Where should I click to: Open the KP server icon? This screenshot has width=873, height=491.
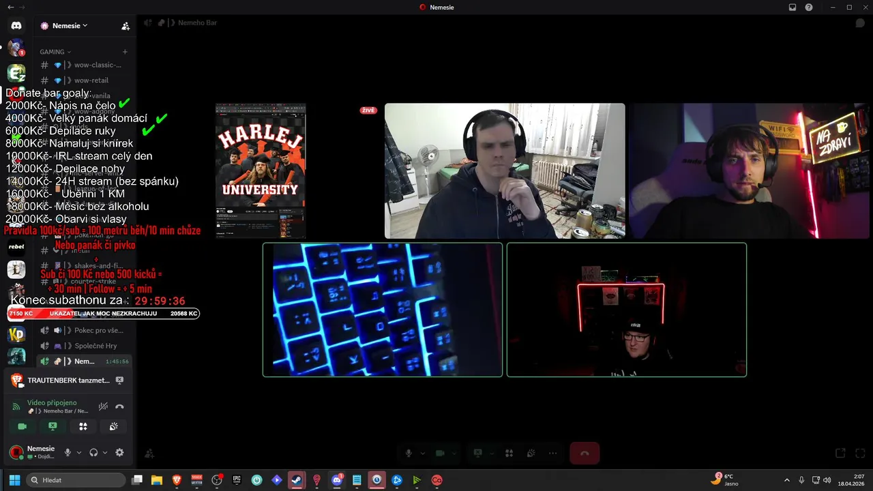pos(16,334)
